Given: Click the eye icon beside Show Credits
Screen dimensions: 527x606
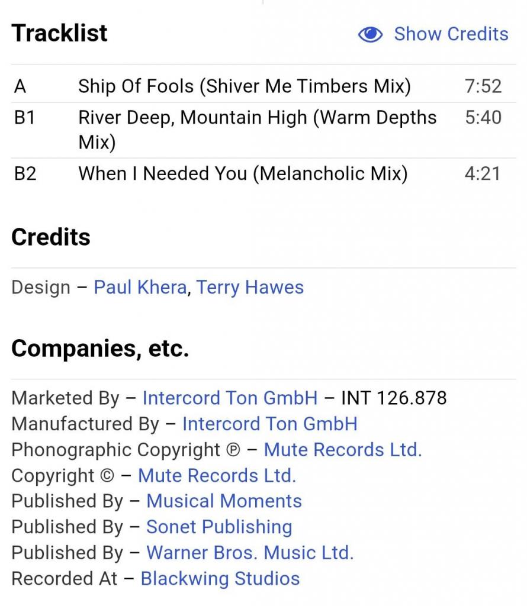Looking at the screenshot, I should click(x=370, y=34).
